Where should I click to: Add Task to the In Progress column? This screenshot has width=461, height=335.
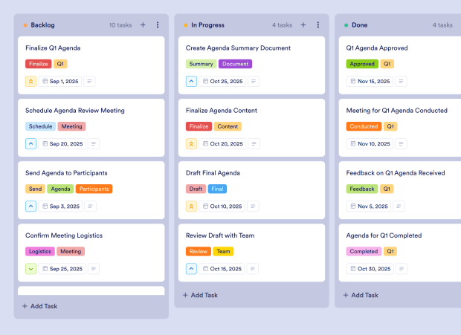coord(201,295)
